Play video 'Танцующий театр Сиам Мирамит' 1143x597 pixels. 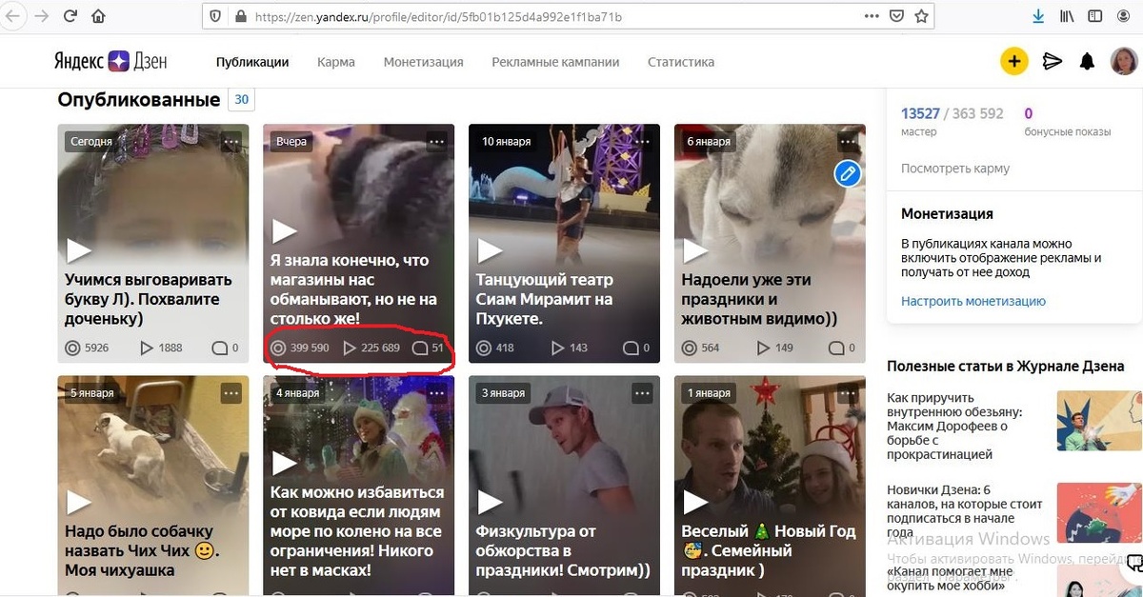(x=490, y=250)
